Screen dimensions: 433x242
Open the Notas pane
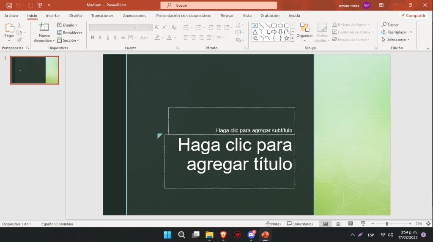[x=273, y=224]
